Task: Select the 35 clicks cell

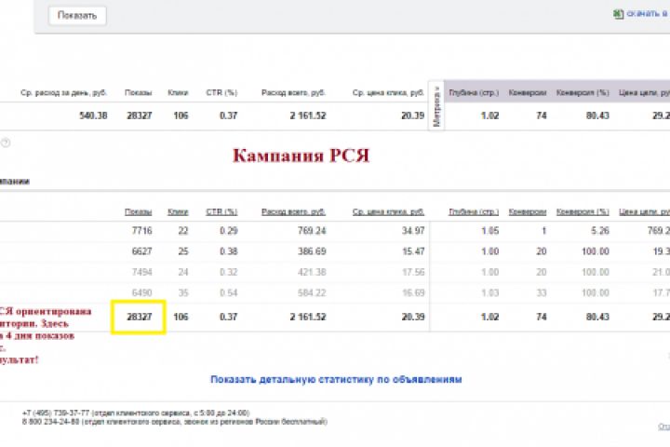Action: pos(183,293)
